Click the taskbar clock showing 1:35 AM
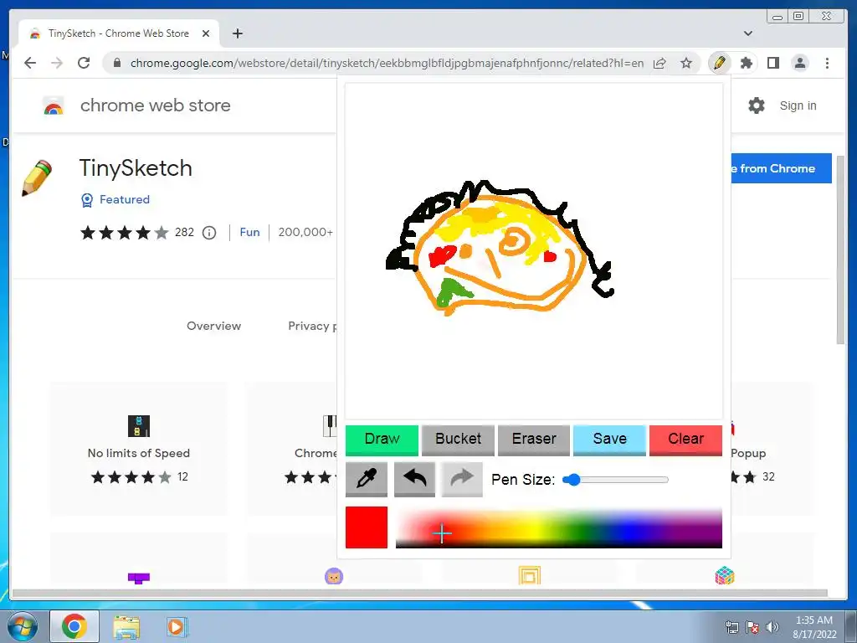Viewport: 857px width, 643px height. (814, 626)
